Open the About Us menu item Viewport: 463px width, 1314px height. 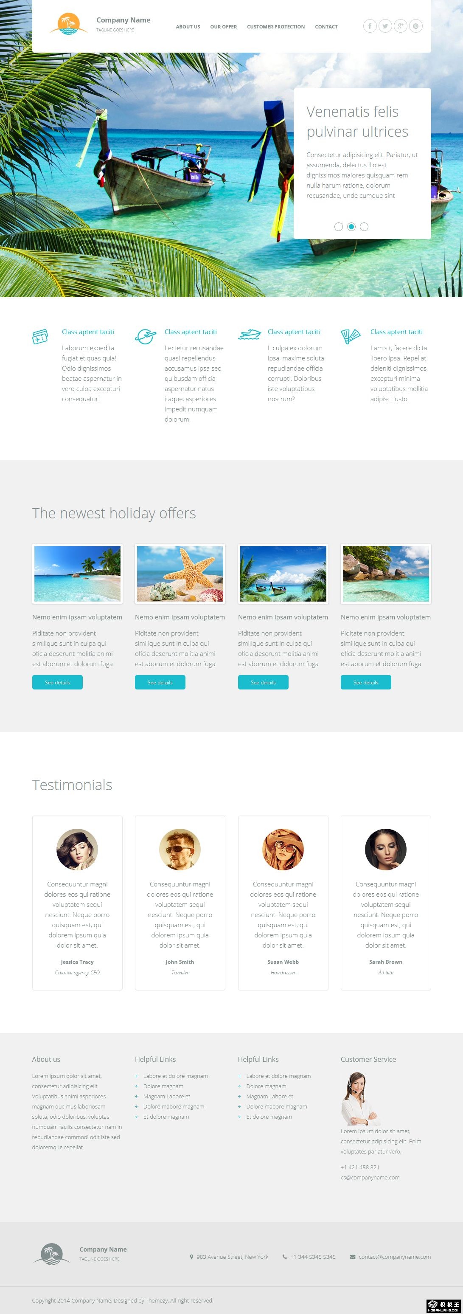pos(188,26)
